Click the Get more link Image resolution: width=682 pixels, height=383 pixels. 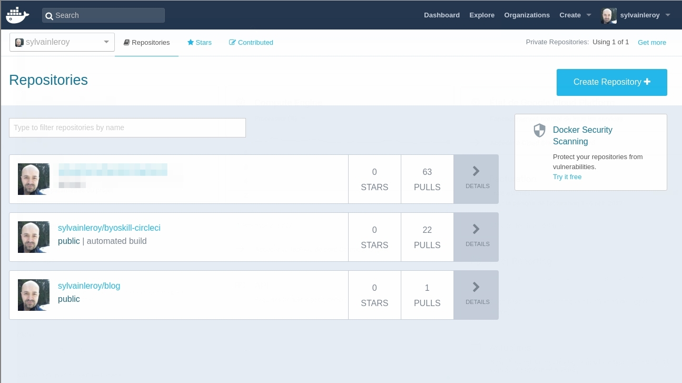[652, 43]
